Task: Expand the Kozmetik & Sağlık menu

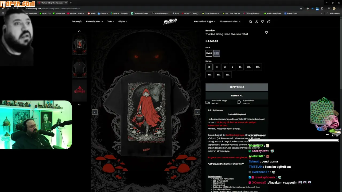Action: pyautogui.click(x=205, y=22)
